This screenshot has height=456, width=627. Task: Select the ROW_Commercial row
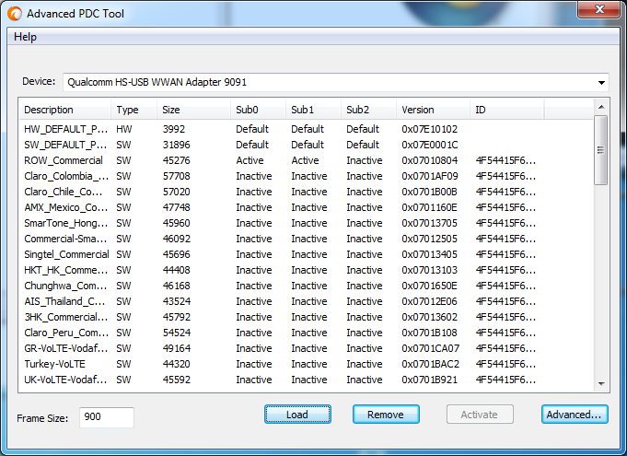click(x=306, y=160)
